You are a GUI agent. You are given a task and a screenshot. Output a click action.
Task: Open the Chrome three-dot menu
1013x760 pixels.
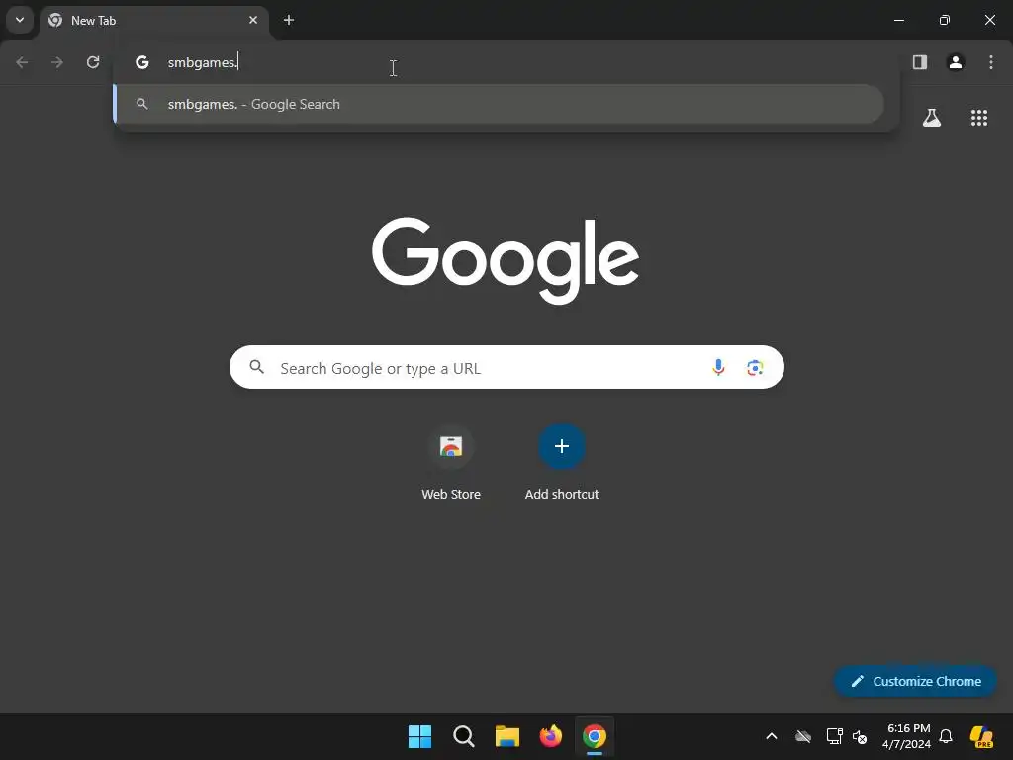click(x=991, y=62)
